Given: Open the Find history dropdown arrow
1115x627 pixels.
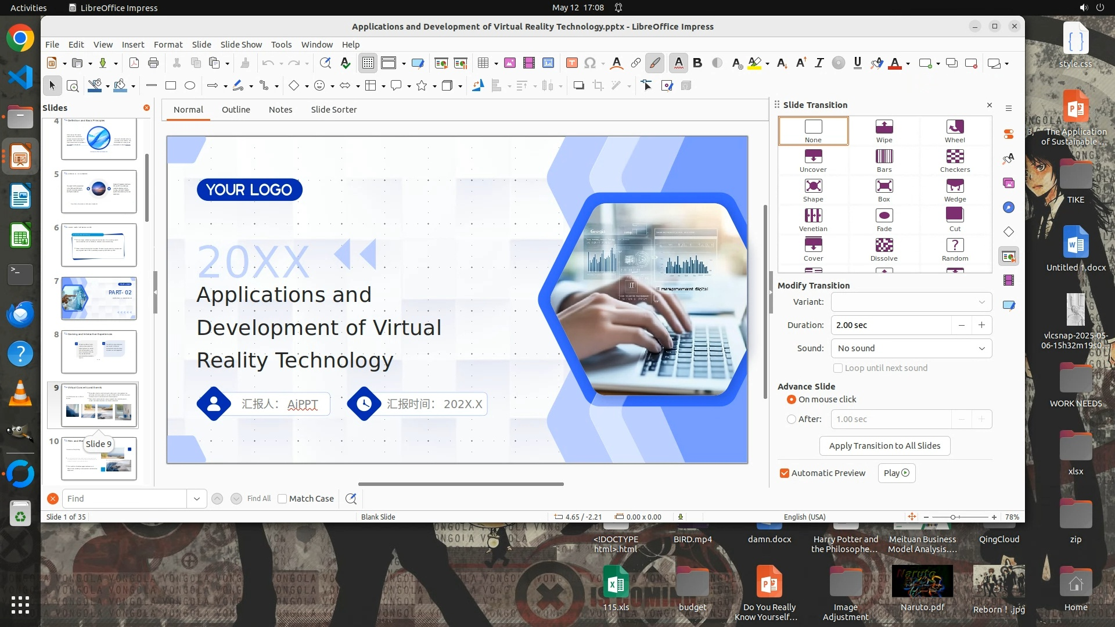Looking at the screenshot, I should 197,499.
